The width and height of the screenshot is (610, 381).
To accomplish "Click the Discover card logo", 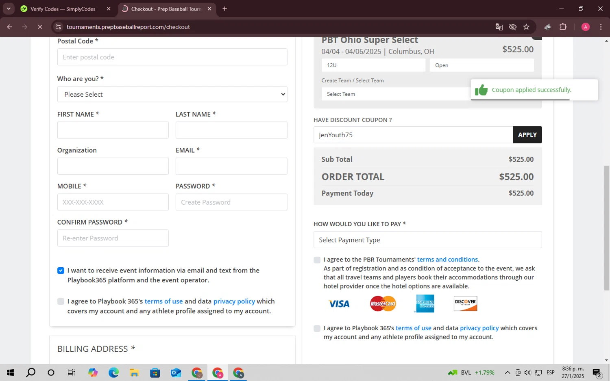I will click(465, 303).
